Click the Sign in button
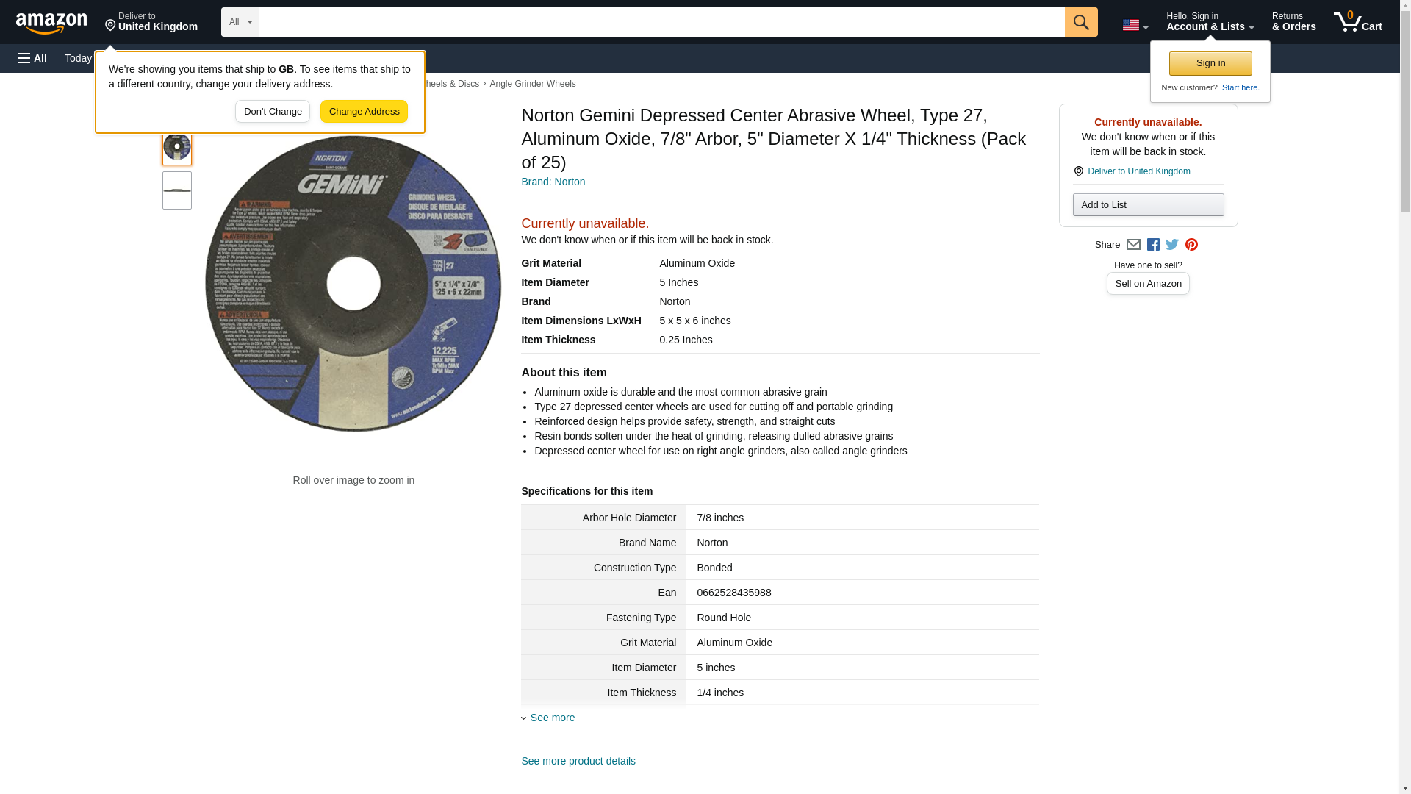 (x=1210, y=63)
